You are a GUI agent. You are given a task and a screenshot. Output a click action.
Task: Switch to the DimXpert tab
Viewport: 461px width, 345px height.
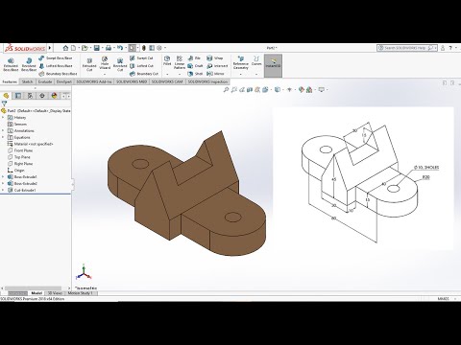[x=64, y=81]
